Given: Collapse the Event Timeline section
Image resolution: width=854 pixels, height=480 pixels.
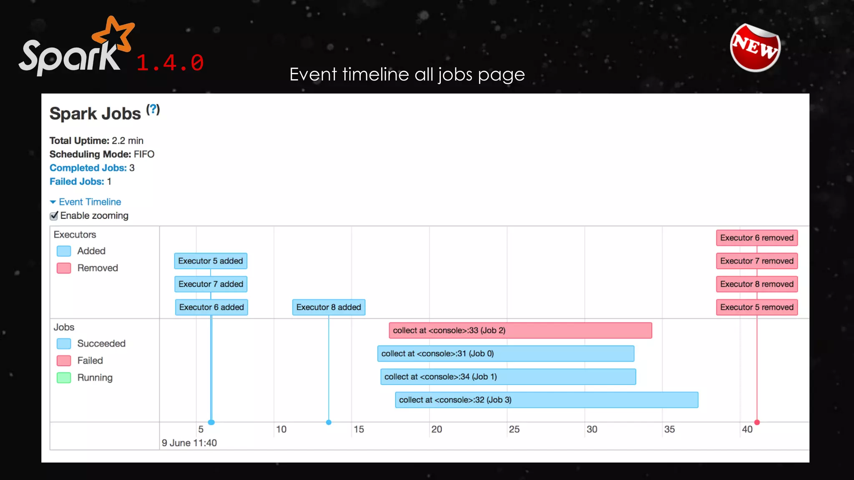Looking at the screenshot, I should pos(85,202).
